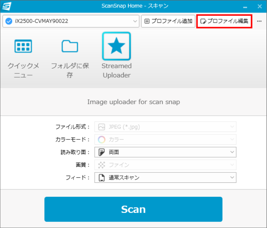Expand the iX2500-CVMAY90022 scanner dropdown
Screen dimensions: 267x228
coord(135,21)
